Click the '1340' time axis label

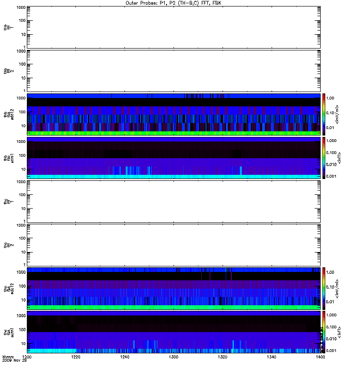pos(272,357)
